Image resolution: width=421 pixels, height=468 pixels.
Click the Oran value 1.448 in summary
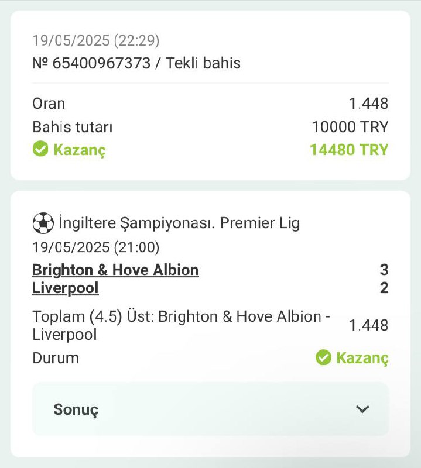click(369, 104)
